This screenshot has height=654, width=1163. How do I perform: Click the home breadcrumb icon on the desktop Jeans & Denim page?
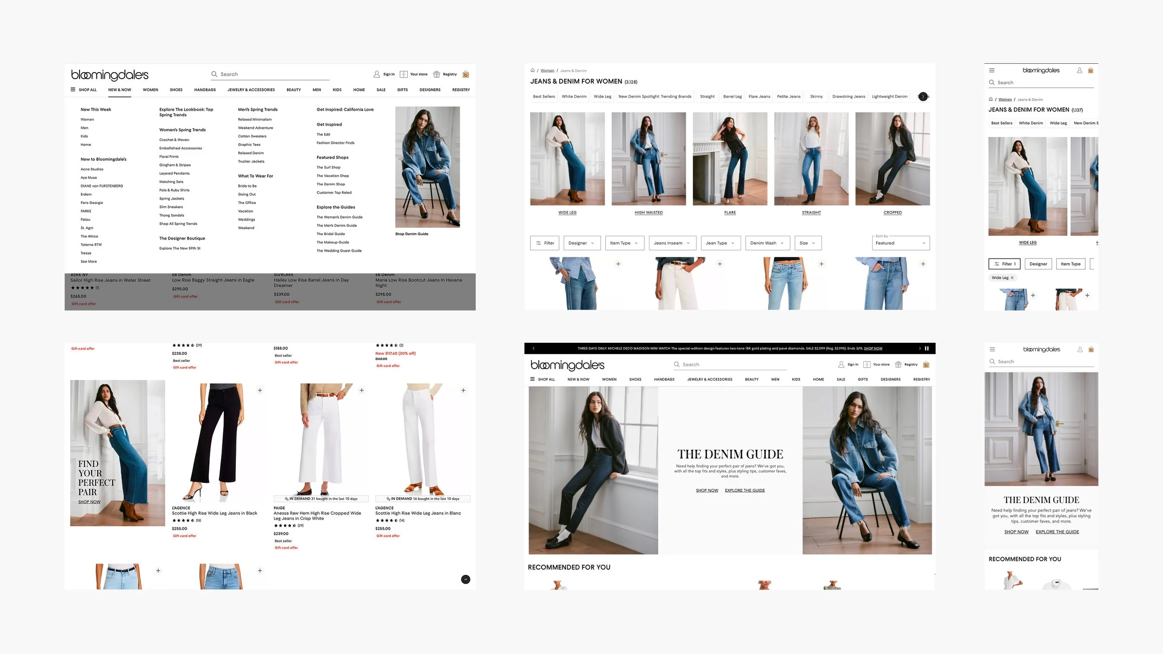pyautogui.click(x=533, y=71)
